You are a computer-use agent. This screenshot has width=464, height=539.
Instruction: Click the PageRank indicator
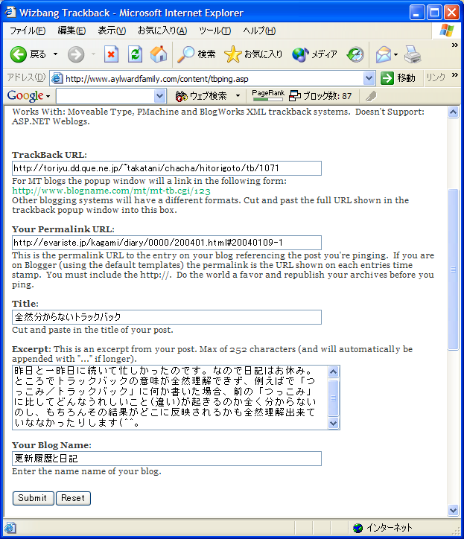coord(268,95)
